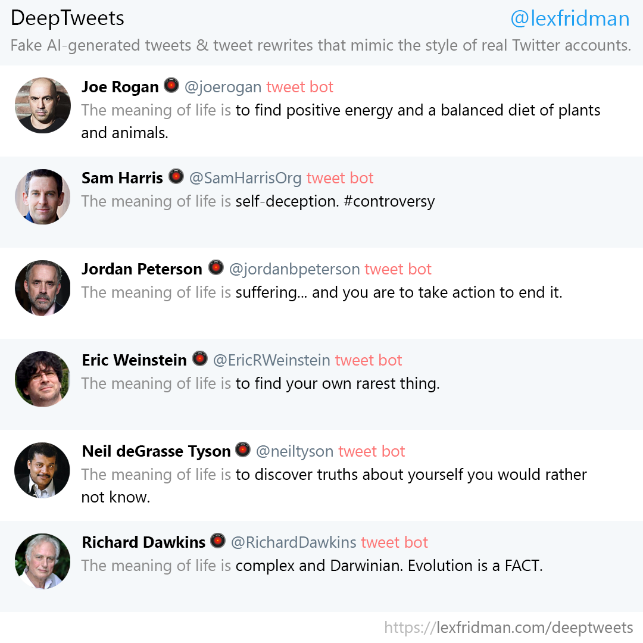
Task: Click Neil deGrasse Tyson's profile picture
Action: [x=42, y=470]
